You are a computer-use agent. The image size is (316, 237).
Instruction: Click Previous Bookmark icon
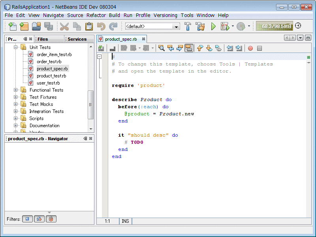[200, 48]
